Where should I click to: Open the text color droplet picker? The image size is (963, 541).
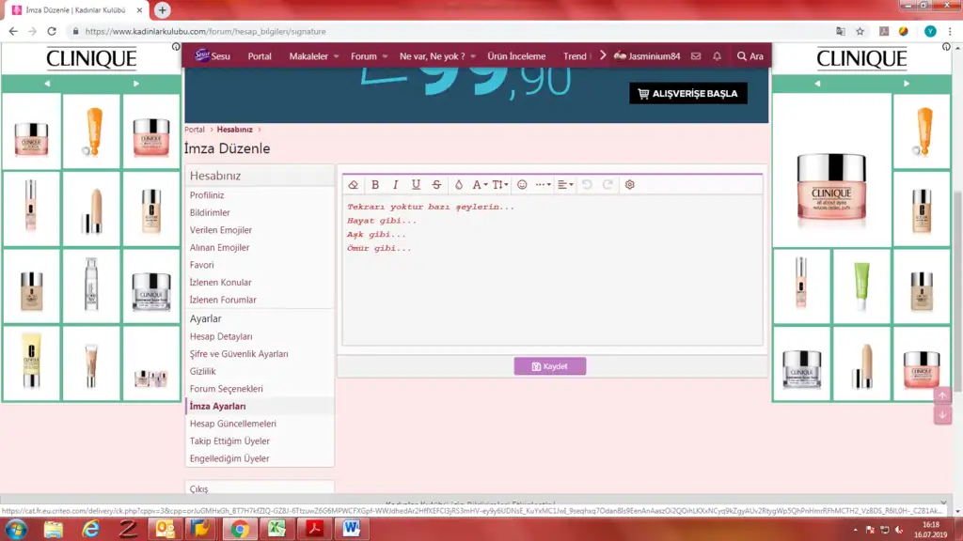[459, 185]
